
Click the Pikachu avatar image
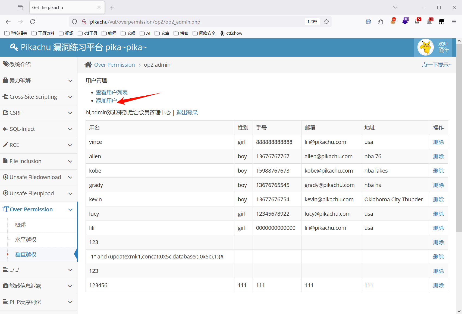coord(425,47)
